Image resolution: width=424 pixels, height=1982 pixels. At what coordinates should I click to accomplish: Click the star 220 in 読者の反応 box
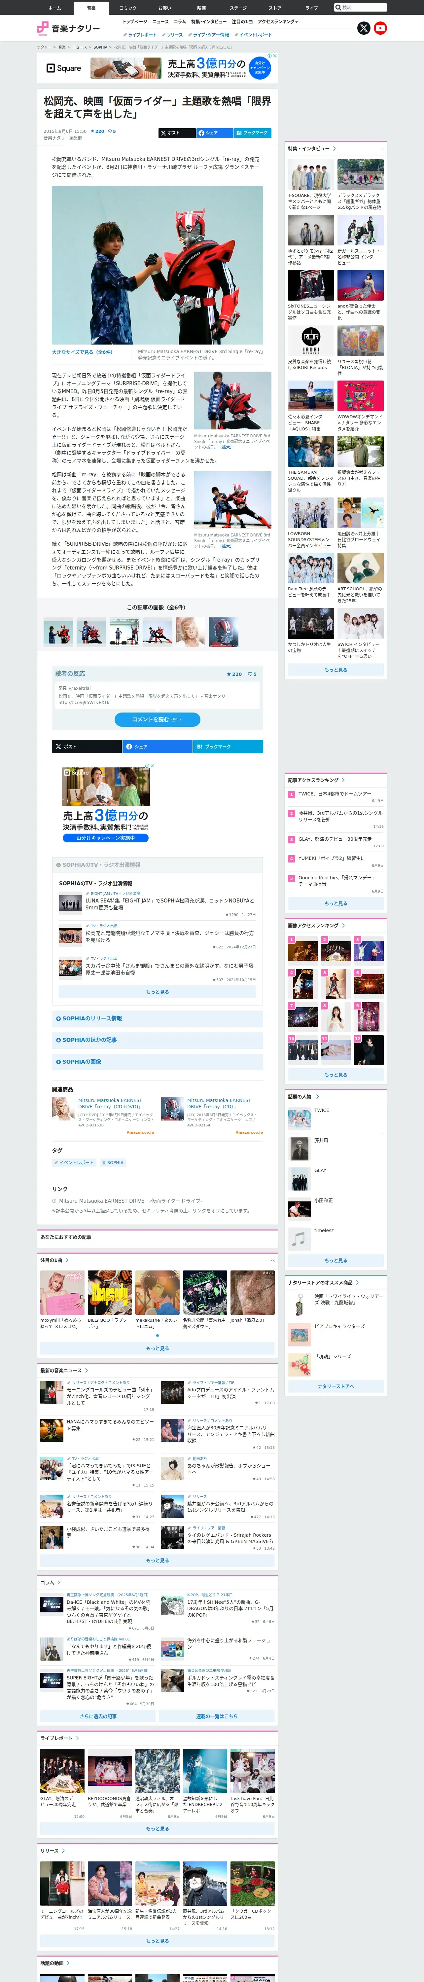(x=234, y=674)
